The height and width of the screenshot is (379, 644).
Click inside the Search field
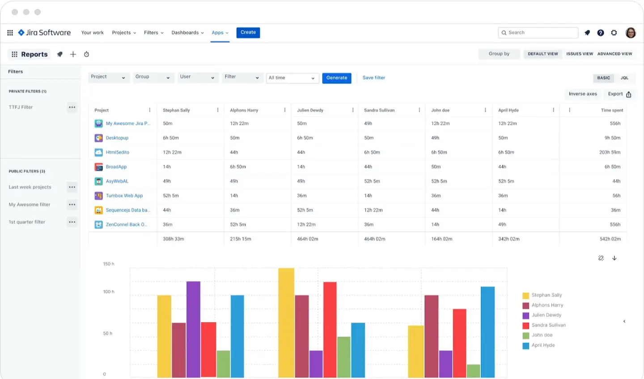click(x=537, y=33)
